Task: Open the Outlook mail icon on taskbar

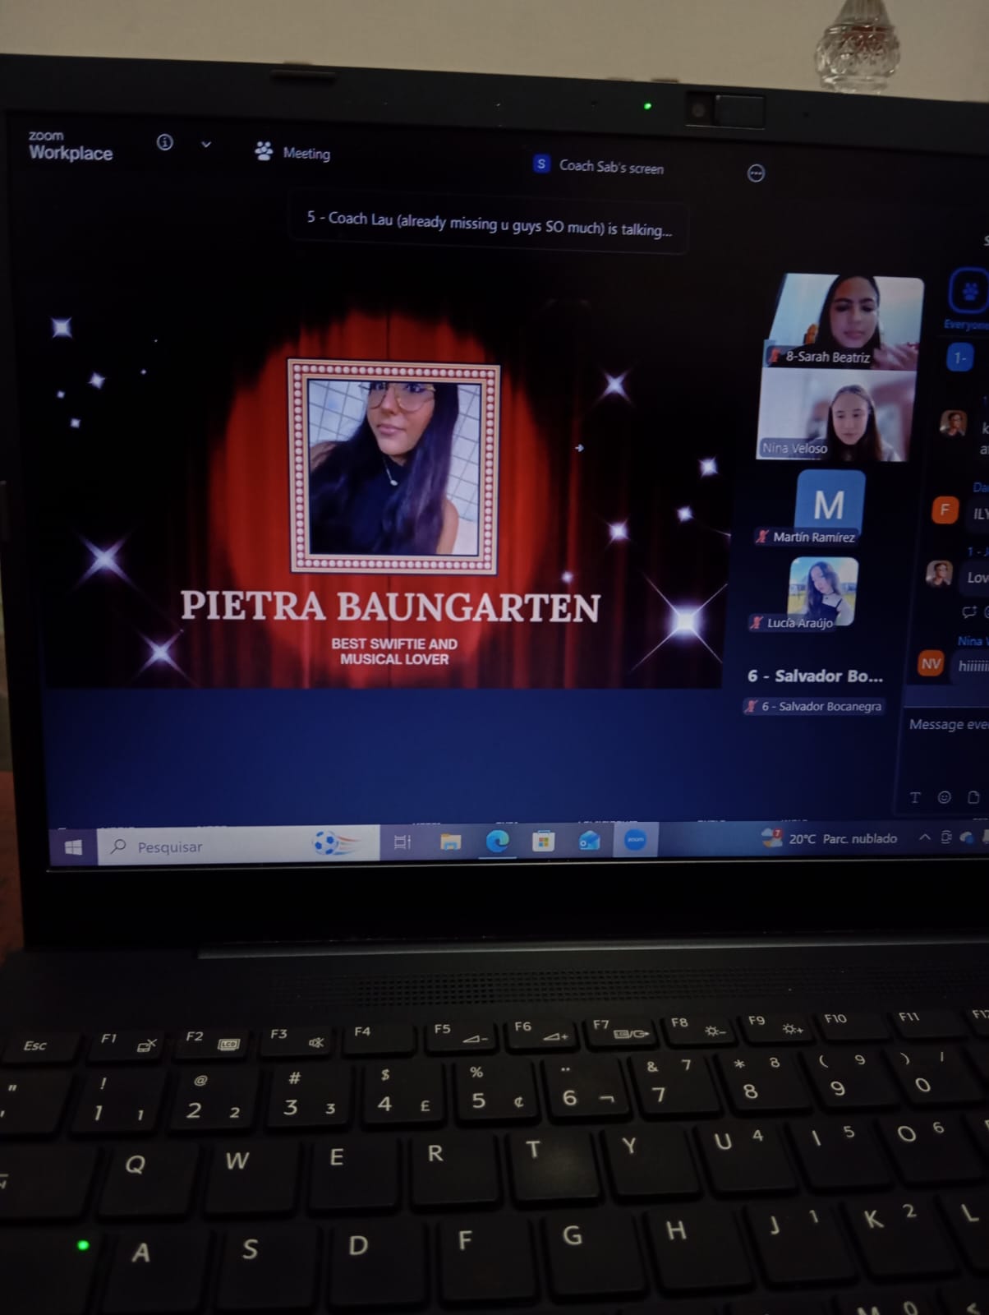Action: [589, 840]
